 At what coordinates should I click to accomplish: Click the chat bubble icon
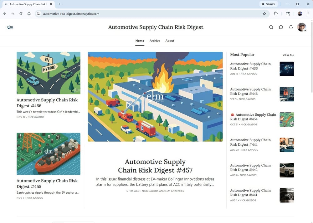coord(281,27)
